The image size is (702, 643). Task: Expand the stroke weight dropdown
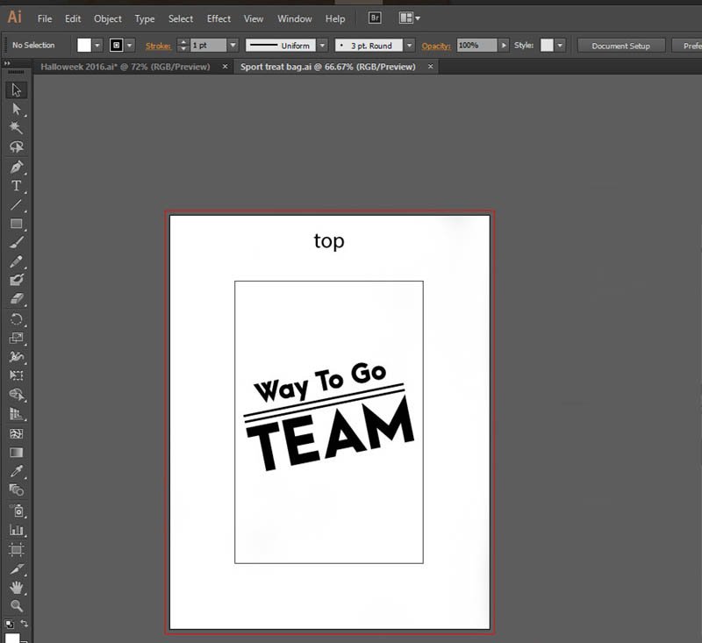click(233, 46)
